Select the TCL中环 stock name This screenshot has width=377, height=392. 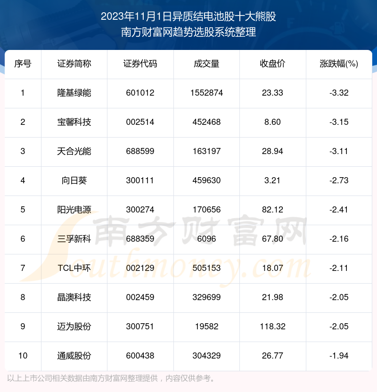(x=74, y=268)
